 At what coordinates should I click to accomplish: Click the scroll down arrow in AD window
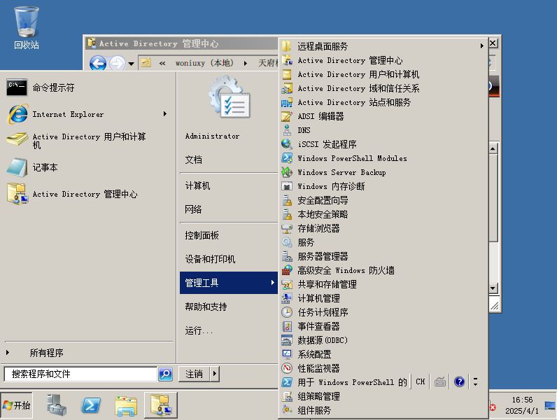coord(493,288)
